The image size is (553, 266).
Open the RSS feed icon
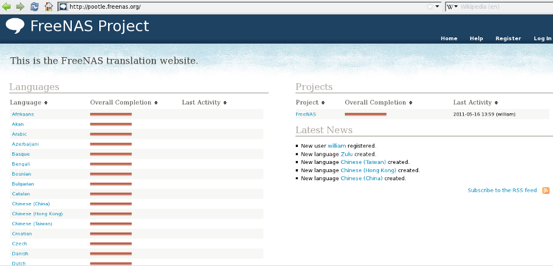[x=545, y=190]
